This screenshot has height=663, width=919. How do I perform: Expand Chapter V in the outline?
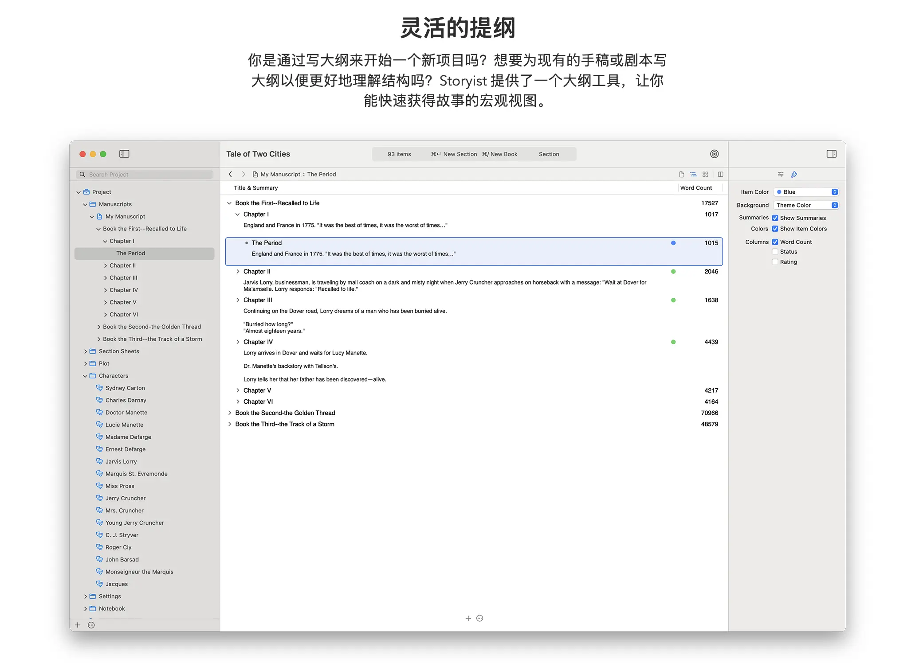click(238, 390)
